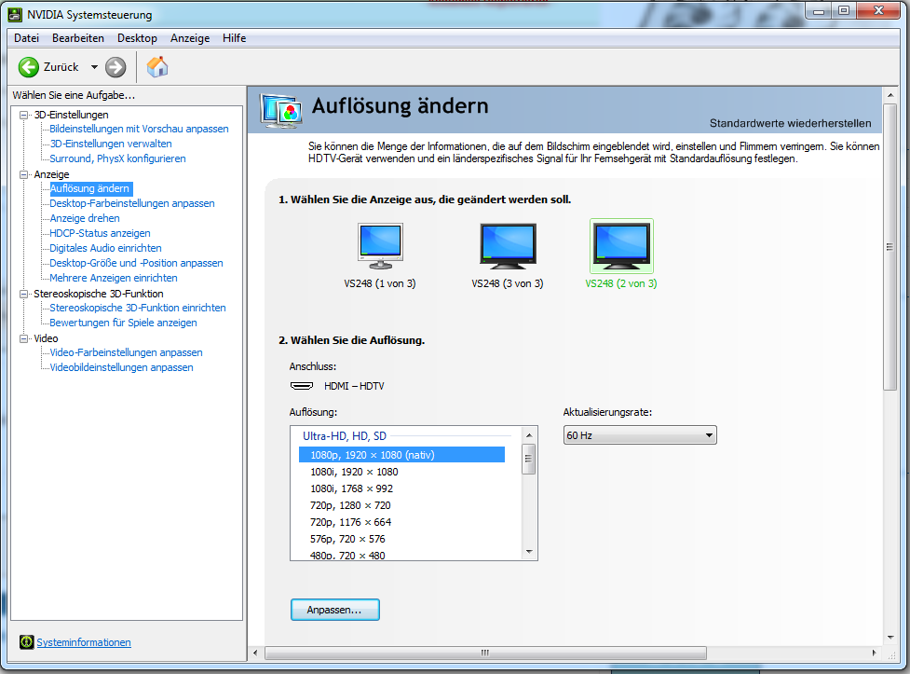Image resolution: width=910 pixels, height=674 pixels.
Task: Click the Systeminformationen icon
Action: pos(27,642)
